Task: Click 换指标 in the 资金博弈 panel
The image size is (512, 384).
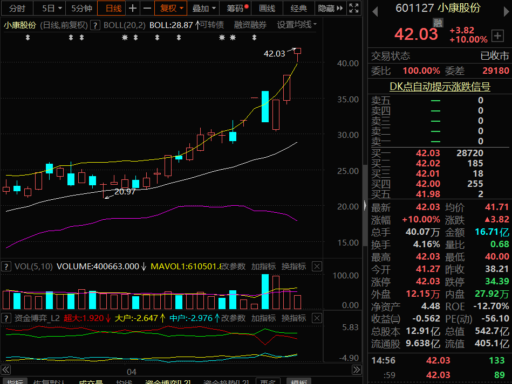Action: [294, 318]
